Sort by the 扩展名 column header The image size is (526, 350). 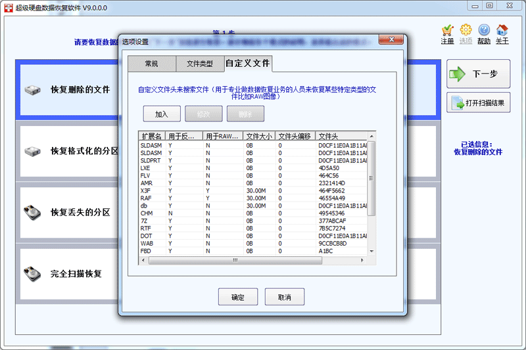pyautogui.click(x=151, y=136)
